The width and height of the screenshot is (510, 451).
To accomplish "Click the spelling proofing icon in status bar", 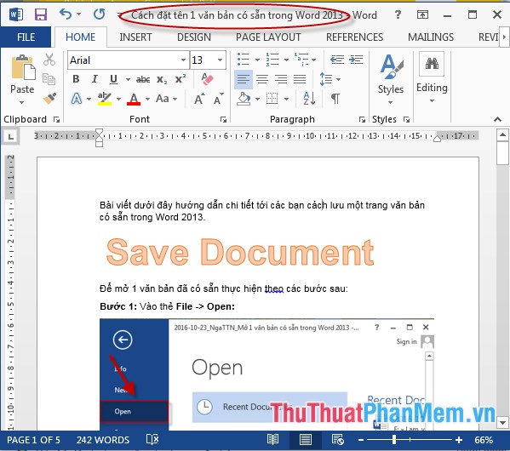I will (152, 440).
